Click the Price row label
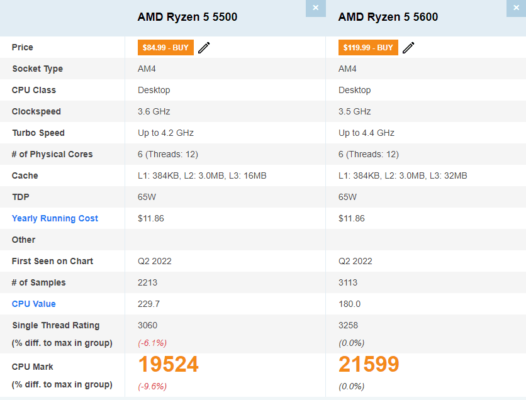 [x=23, y=47]
